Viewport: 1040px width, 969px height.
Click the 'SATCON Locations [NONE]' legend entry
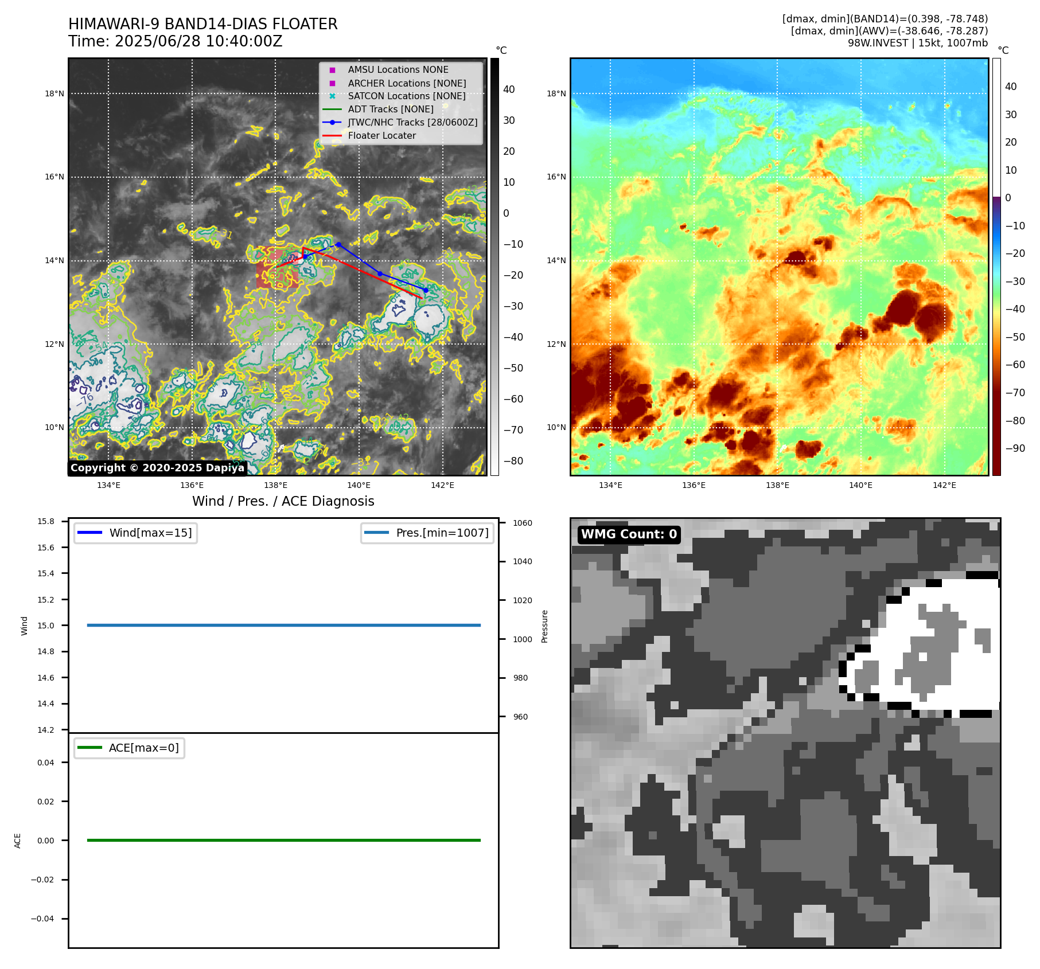(407, 96)
